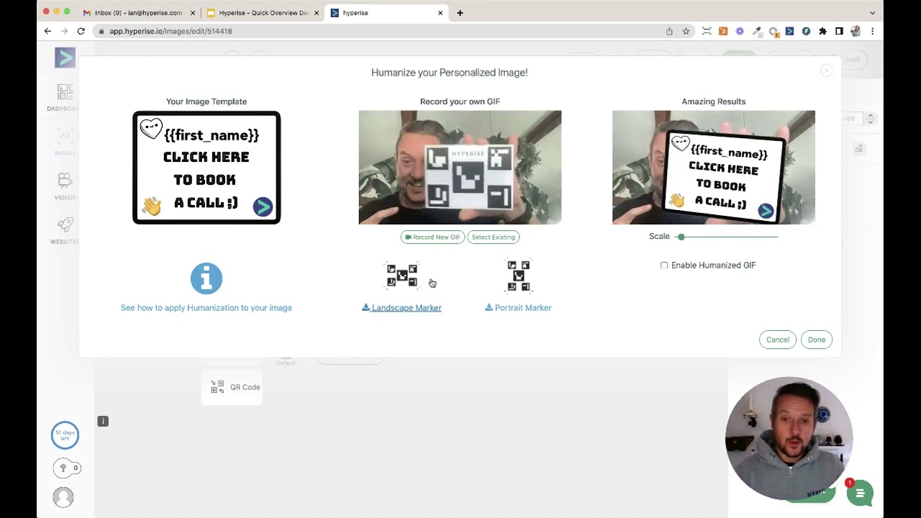Download the Landscape Marker
The height and width of the screenshot is (518, 921).
pyautogui.click(x=401, y=308)
